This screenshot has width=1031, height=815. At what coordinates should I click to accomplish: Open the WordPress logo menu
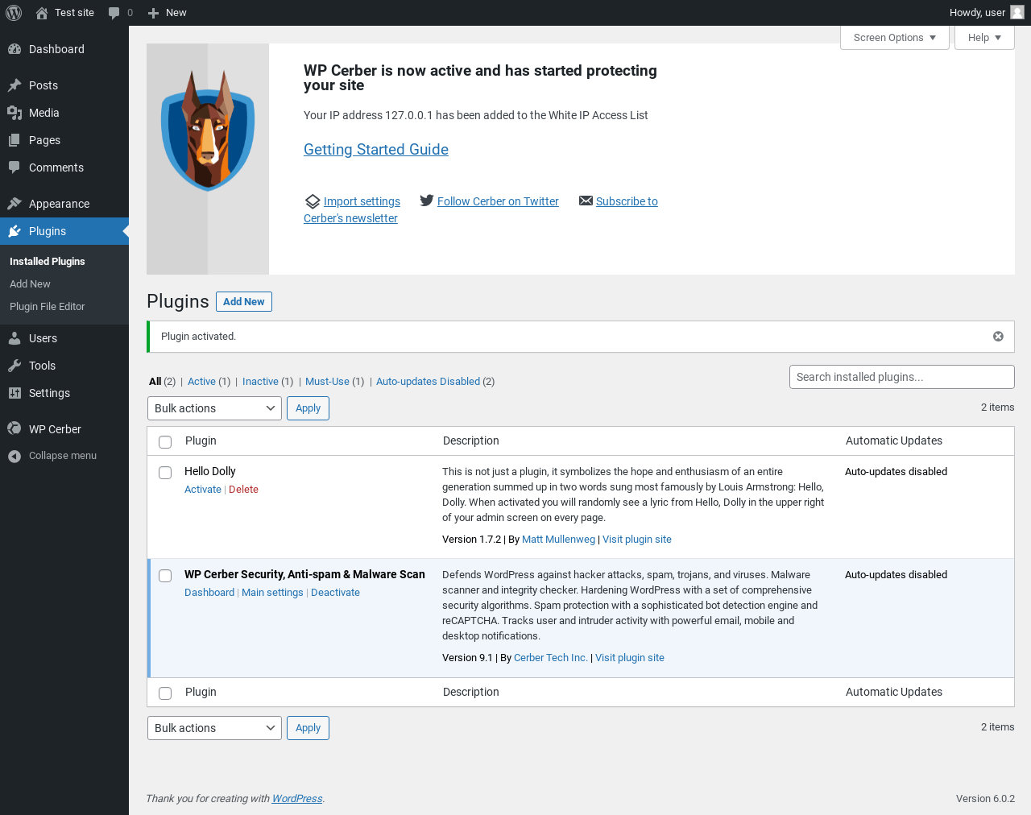tap(14, 13)
